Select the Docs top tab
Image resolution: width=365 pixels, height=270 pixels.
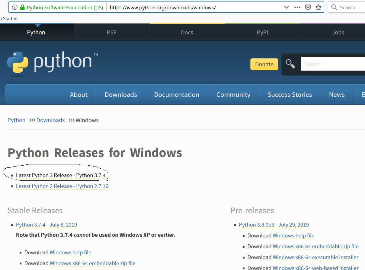pos(187,32)
